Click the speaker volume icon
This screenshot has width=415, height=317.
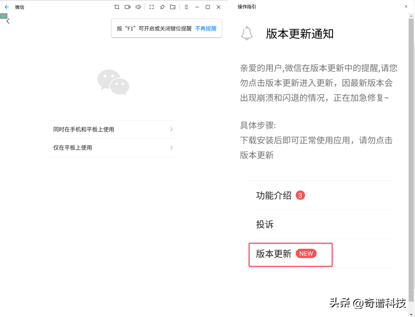138,7
